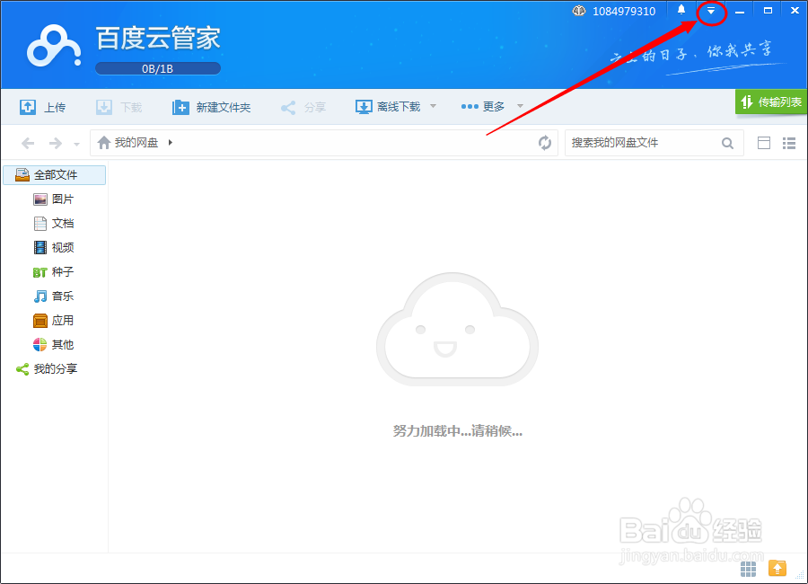Click account name 1084979310
The height and width of the screenshot is (584, 808).
[624, 12]
